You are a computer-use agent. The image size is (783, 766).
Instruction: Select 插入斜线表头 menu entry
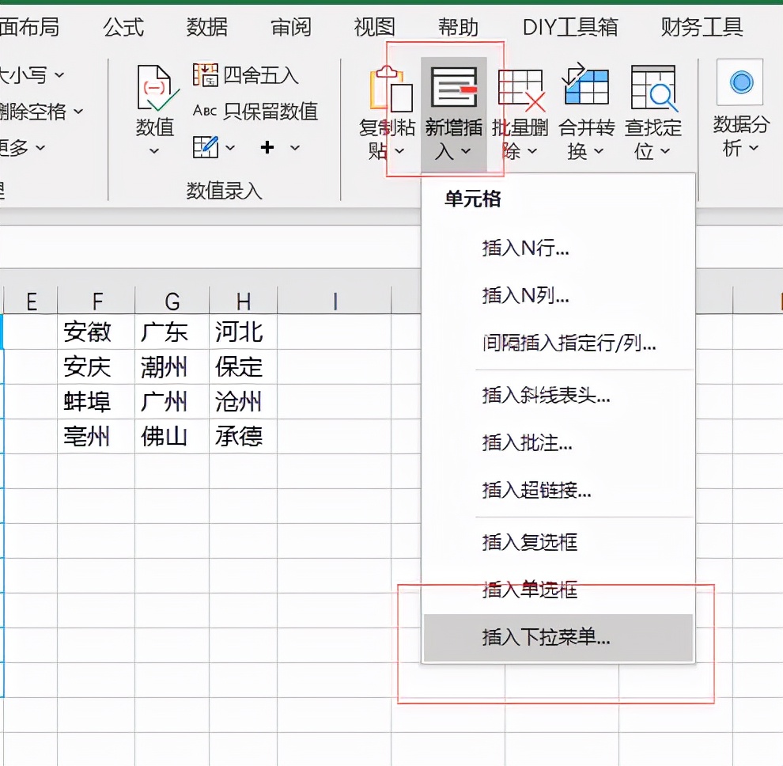tap(558, 396)
